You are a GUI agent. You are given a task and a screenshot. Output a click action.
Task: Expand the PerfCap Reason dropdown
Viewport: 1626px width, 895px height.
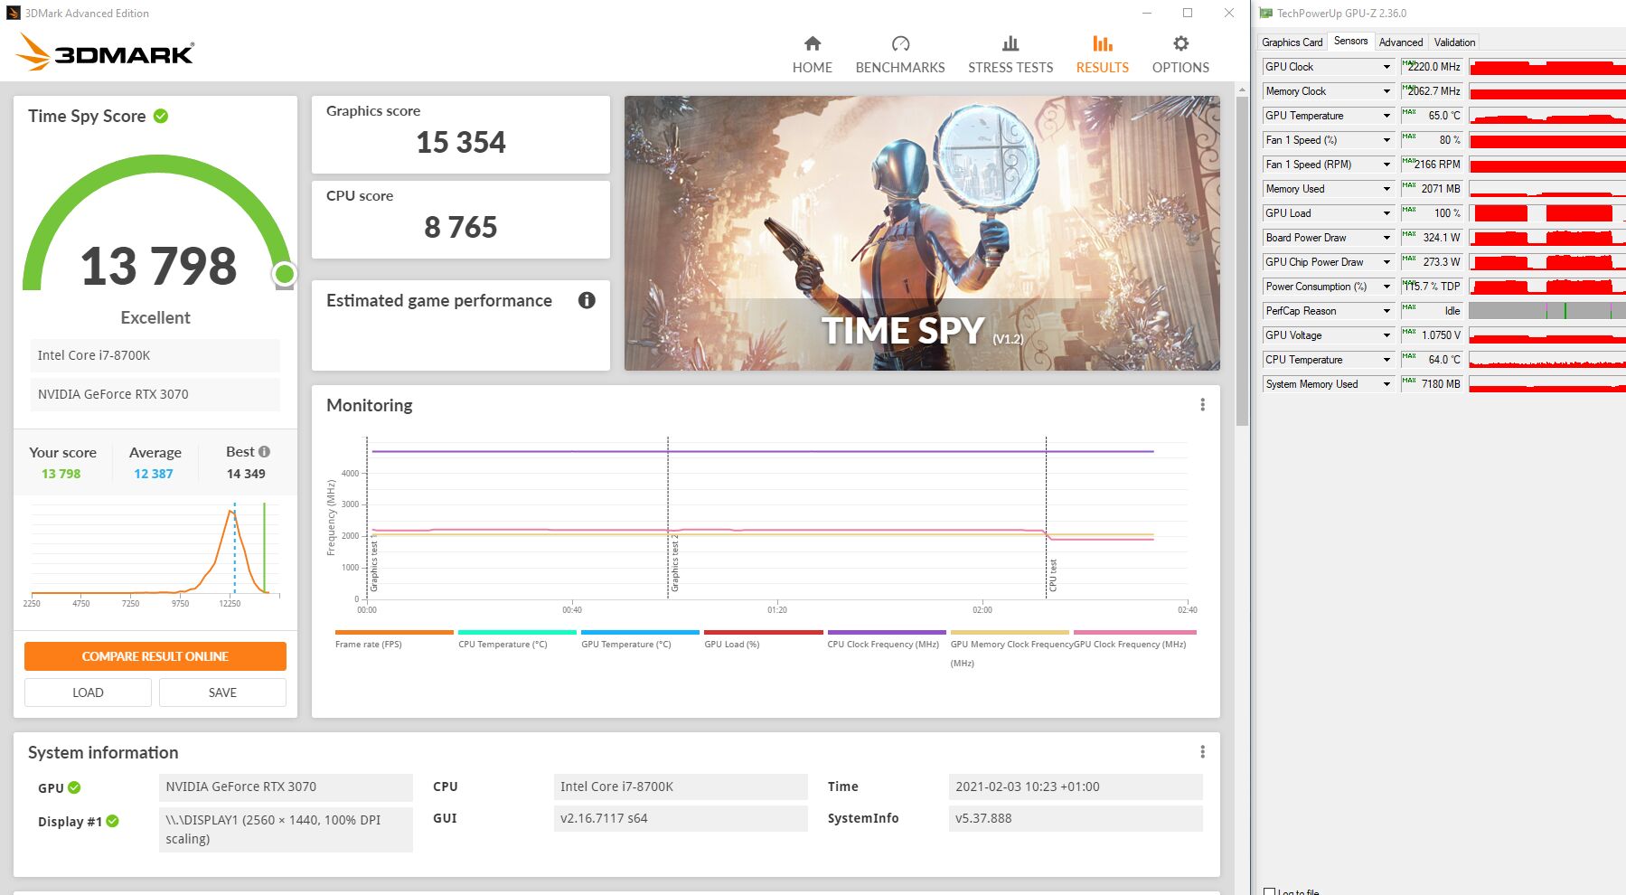(x=1386, y=311)
